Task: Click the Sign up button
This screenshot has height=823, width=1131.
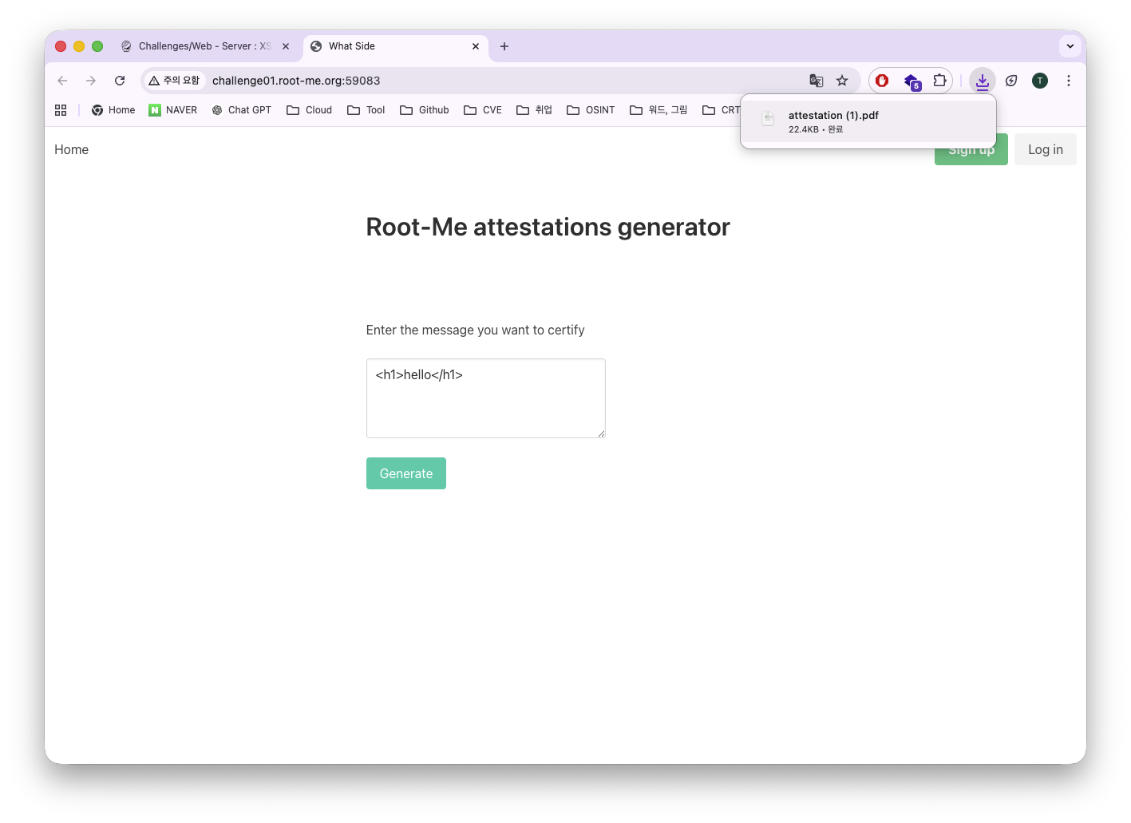Action: coord(971,149)
